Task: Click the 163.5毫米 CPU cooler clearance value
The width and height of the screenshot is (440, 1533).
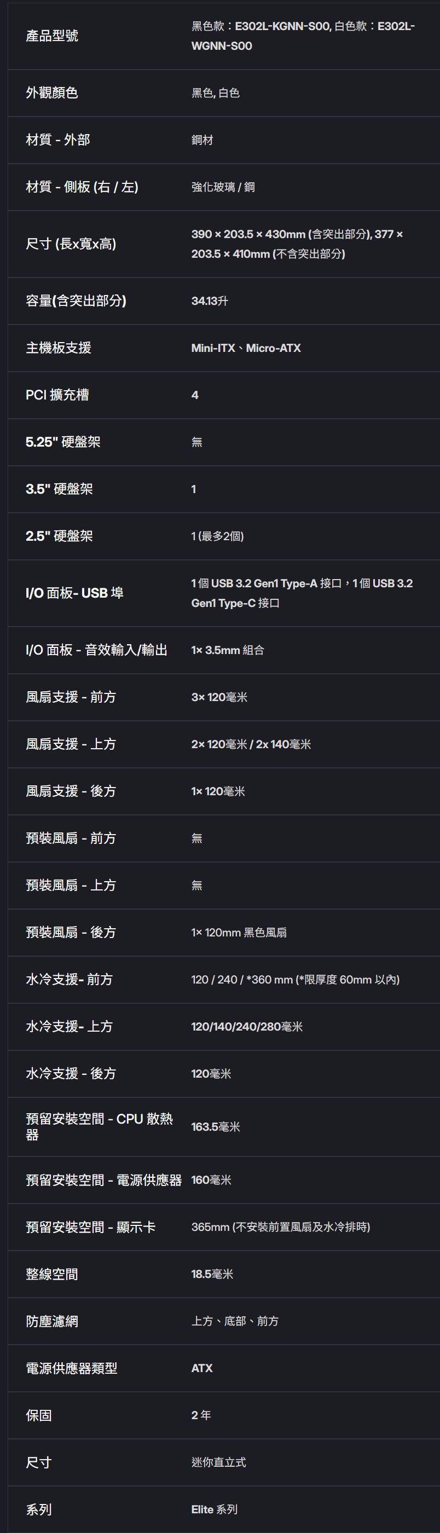Action: 216,1126
